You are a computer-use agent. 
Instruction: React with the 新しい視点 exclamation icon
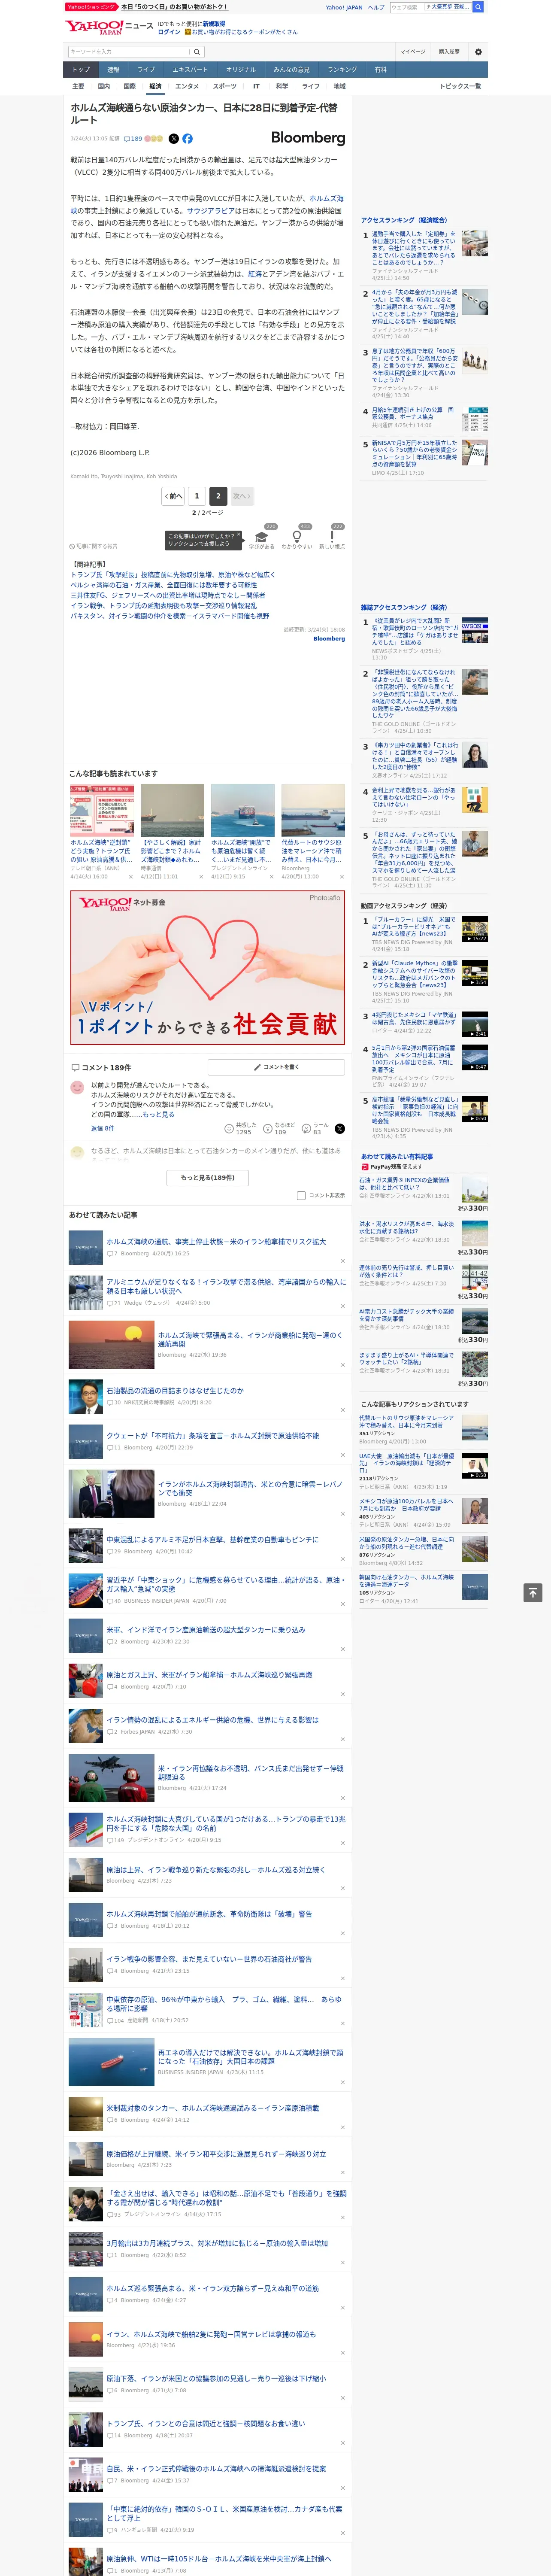click(332, 537)
